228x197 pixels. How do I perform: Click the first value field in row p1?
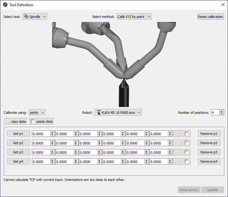[x=41, y=134]
